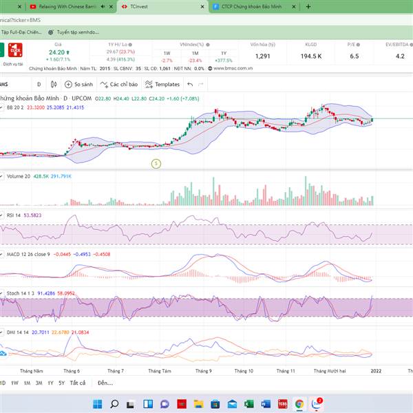This screenshot has height=413, width=413.
Task: Open the red TCBS taskbar app
Action: click(283, 404)
